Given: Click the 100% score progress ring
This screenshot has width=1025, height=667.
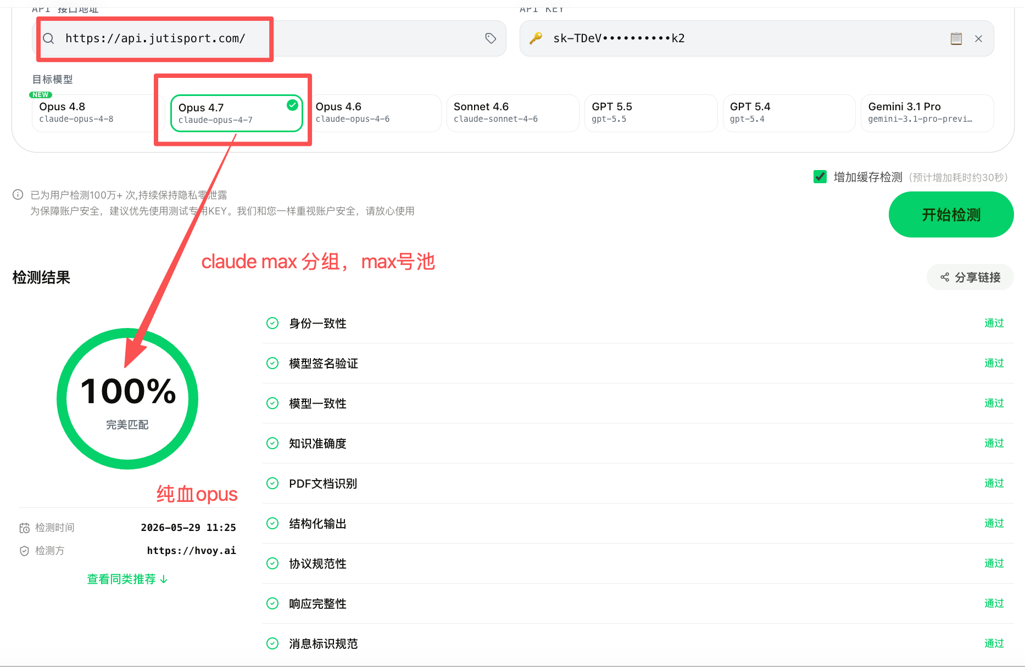Looking at the screenshot, I should tap(127, 399).
